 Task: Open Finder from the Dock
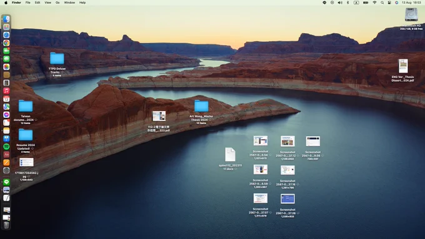pos(6,19)
